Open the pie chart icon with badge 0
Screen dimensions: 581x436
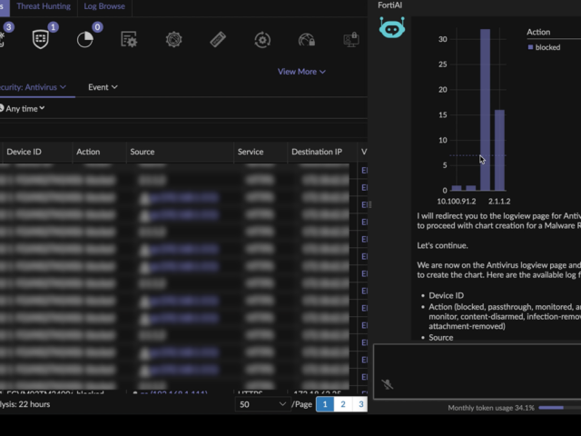[x=85, y=39]
